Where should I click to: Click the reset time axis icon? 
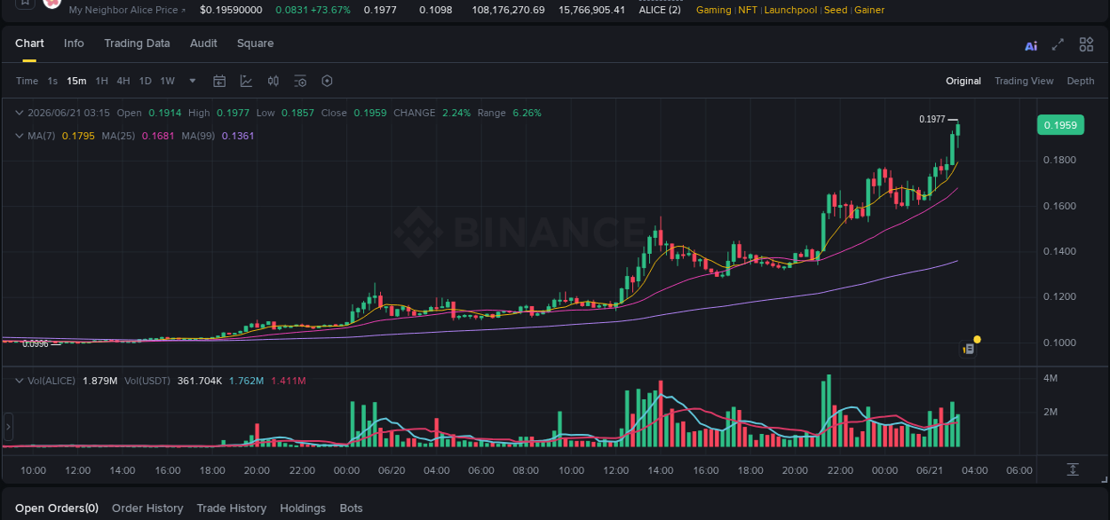tap(1073, 469)
